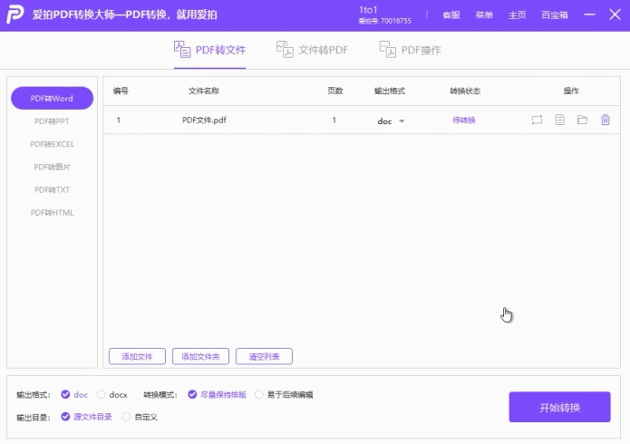Open the document view icon for PDF文件.pdf
Viewport: 630px width, 444px height.
559,120
